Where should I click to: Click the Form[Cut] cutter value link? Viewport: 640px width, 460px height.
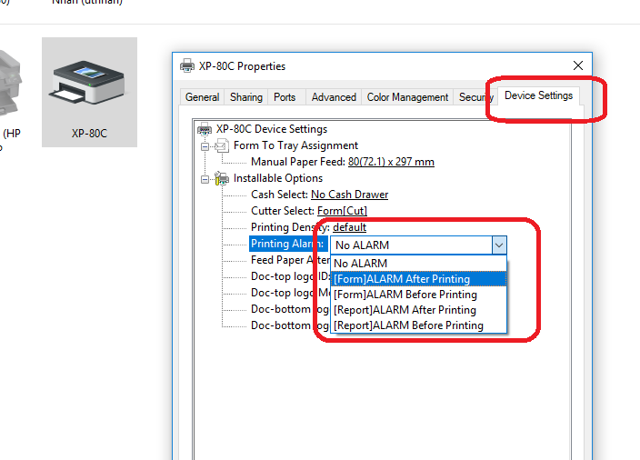coord(342,211)
